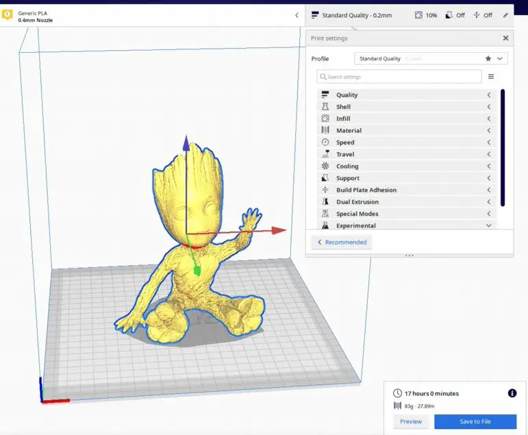
Task: Click the Shell category icon
Action: pos(325,106)
